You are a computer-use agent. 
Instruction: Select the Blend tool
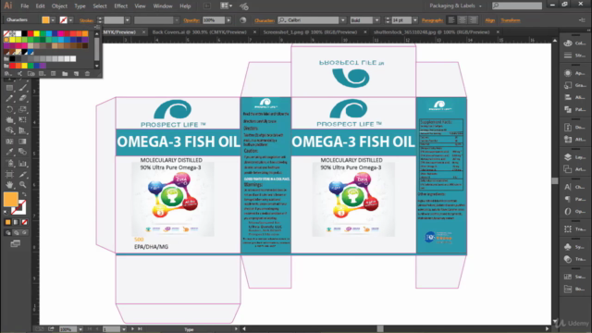tap(22, 152)
